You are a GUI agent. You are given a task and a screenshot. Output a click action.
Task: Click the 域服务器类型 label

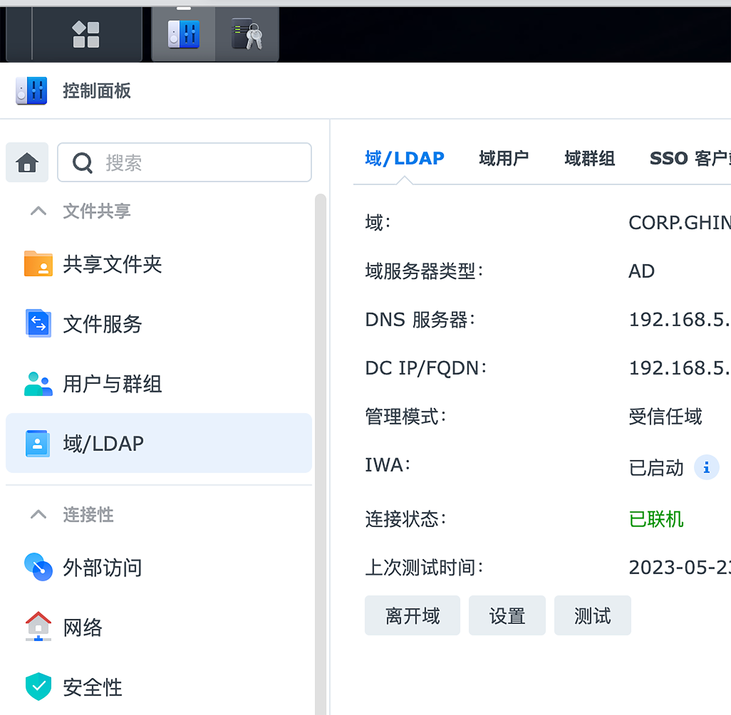tap(424, 271)
